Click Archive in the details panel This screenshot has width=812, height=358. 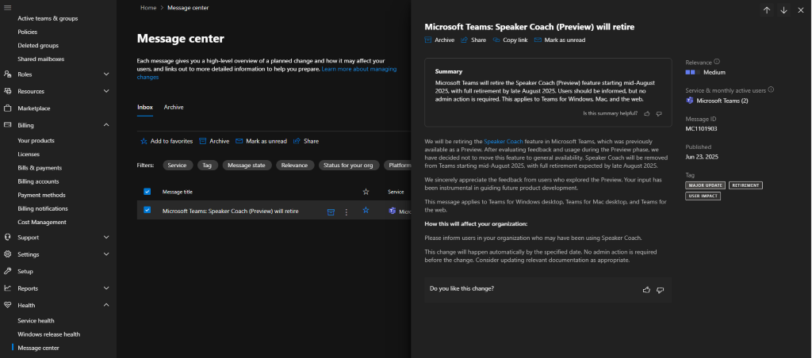click(x=439, y=40)
